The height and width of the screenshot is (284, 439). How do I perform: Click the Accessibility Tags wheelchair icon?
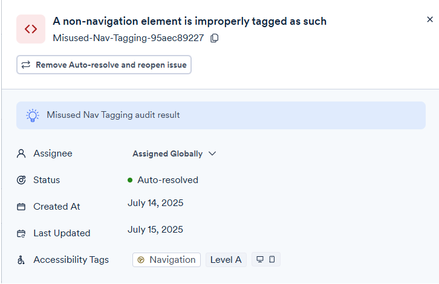[x=21, y=260]
